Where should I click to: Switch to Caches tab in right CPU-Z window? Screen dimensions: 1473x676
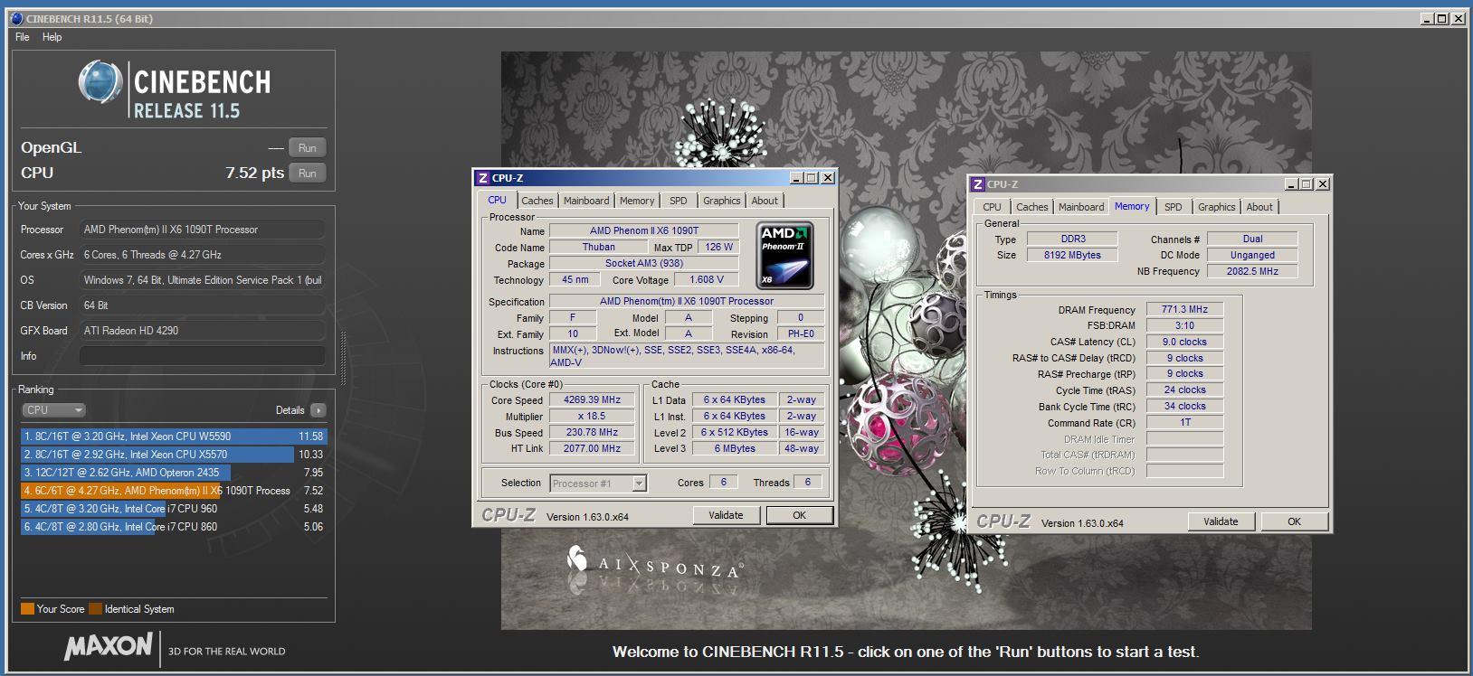point(1031,207)
